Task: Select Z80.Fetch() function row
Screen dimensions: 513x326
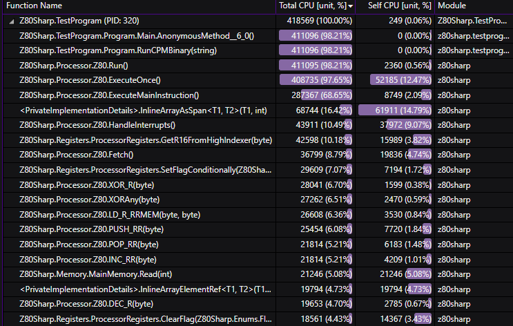Action: 257,155
